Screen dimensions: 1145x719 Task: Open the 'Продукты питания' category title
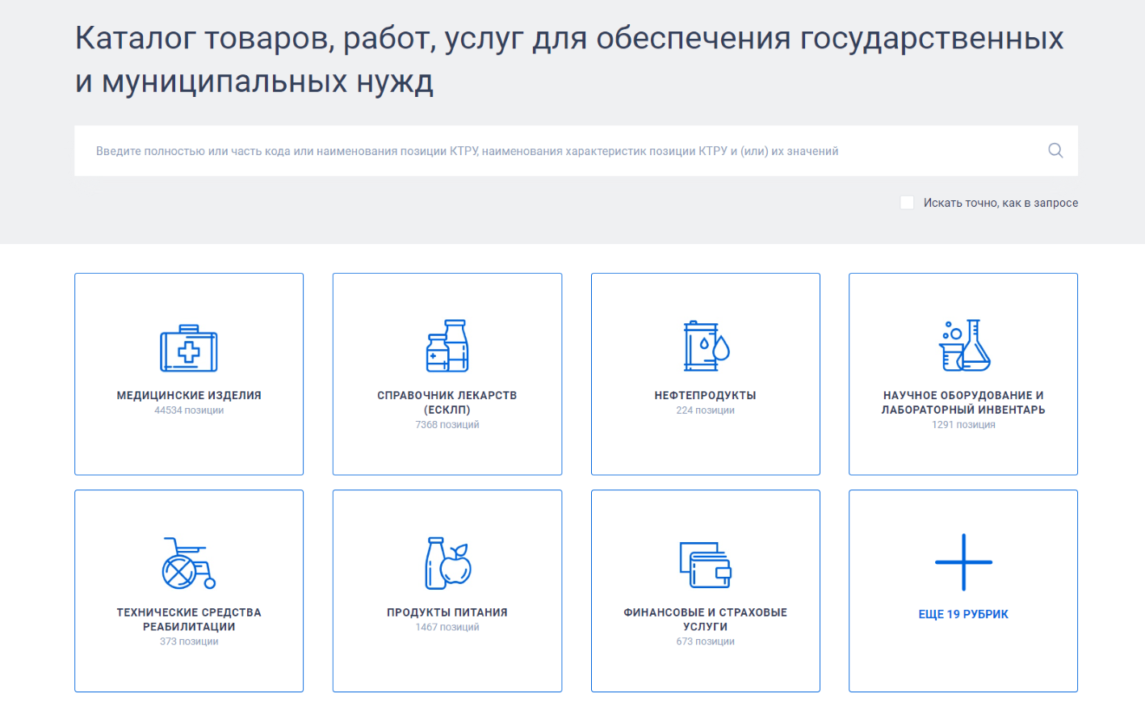pos(447,612)
